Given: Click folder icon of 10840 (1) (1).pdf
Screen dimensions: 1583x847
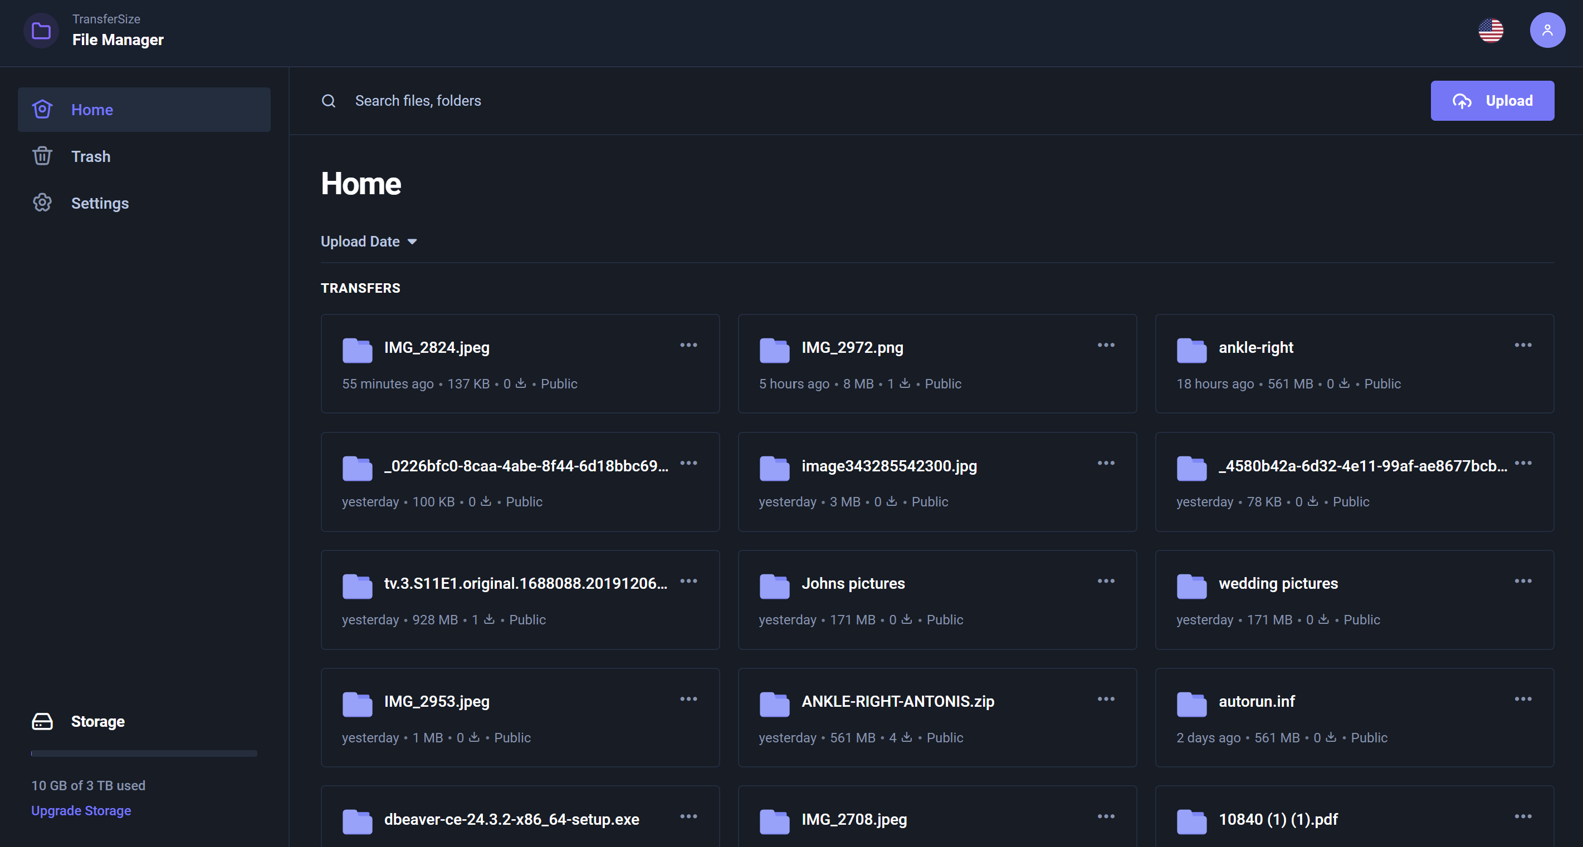Looking at the screenshot, I should [1191, 821].
